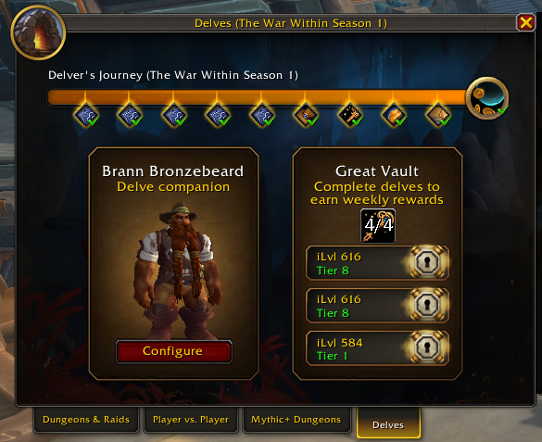Select the eighth journey reward icon

(x=394, y=115)
